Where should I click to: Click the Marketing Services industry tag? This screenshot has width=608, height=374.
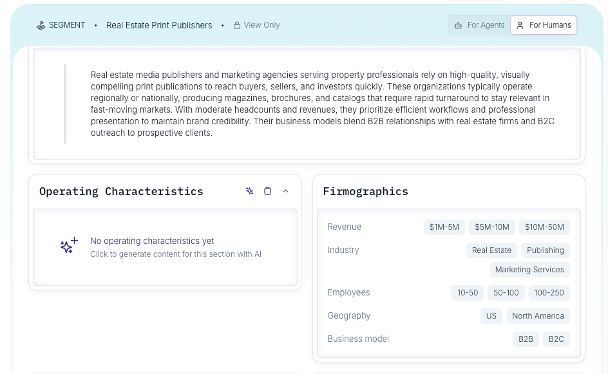pos(529,270)
